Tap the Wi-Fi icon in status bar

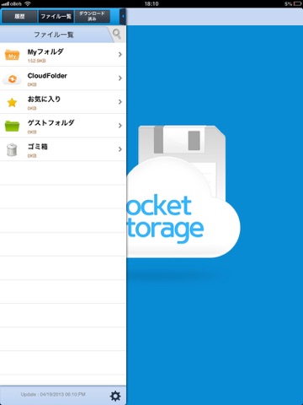tap(28, 4)
